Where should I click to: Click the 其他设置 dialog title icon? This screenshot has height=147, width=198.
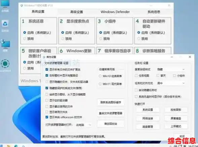click(44, 57)
